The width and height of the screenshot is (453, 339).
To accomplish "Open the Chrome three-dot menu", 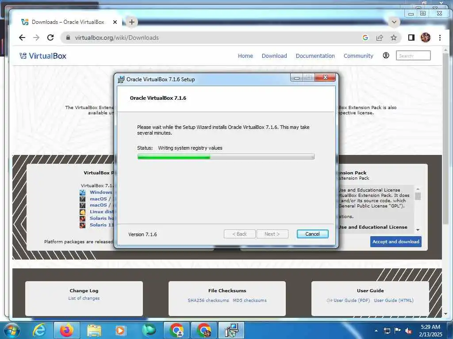I will [x=440, y=38].
